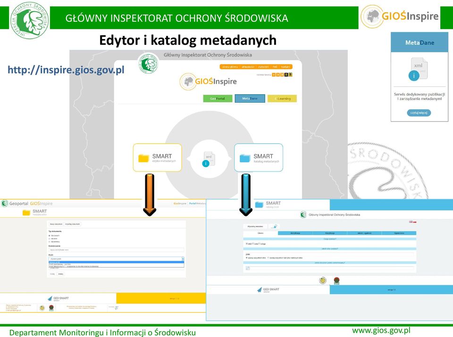The width and height of the screenshot is (453, 337).
Task: Select third 'Typ dokumentu' radio option
Action: point(50,242)
